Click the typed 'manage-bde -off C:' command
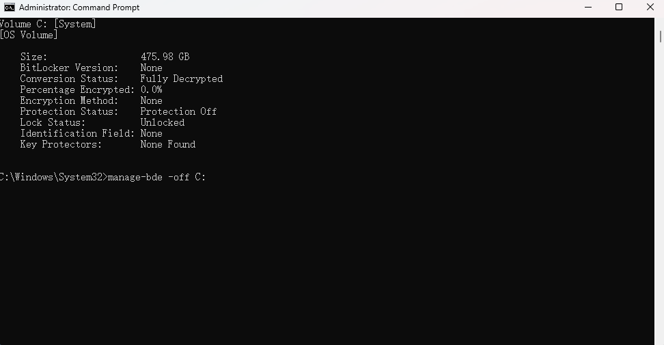Viewport: 664px width, 345px height. point(156,177)
